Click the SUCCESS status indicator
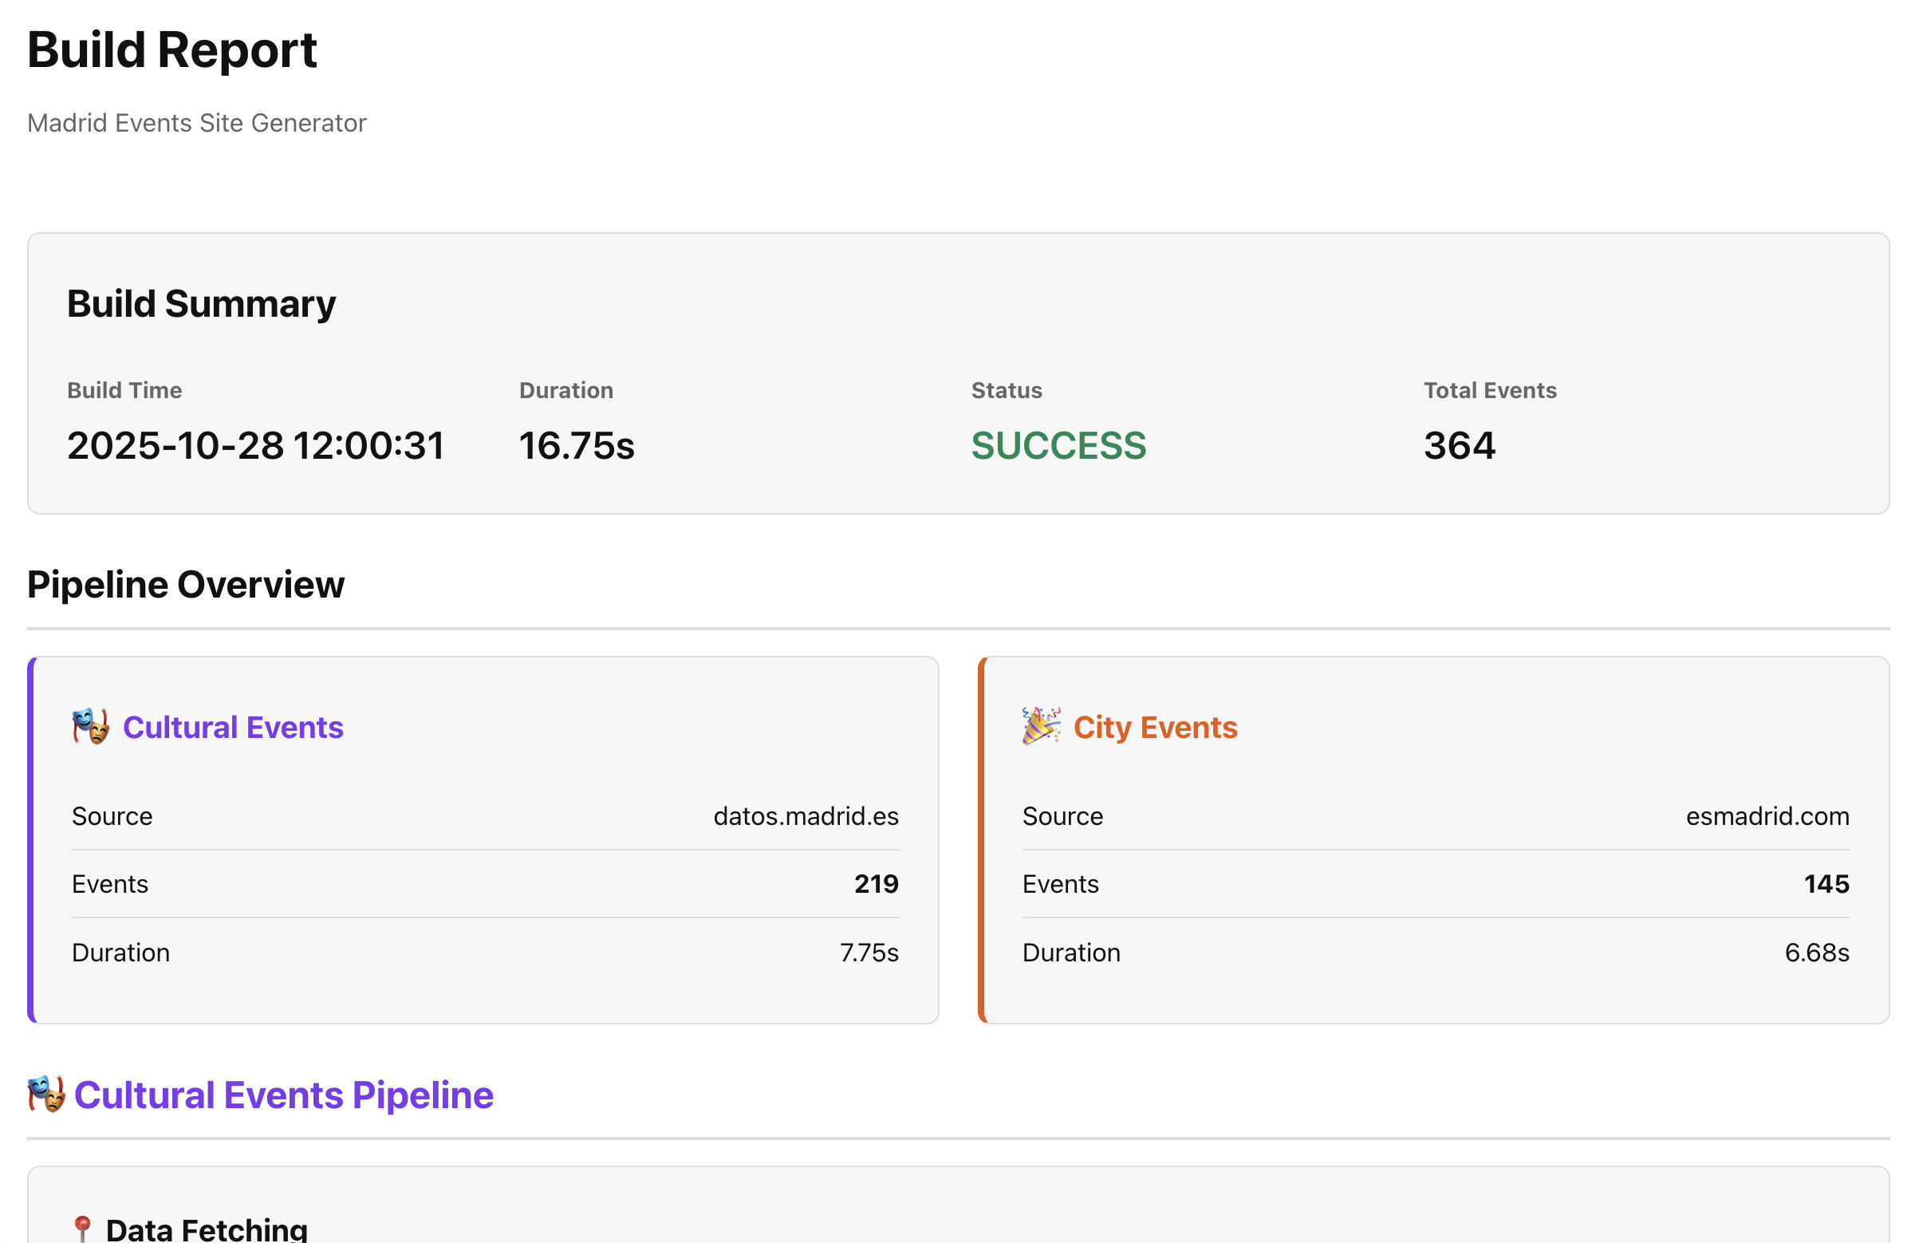This screenshot has width=1919, height=1243. (1058, 445)
